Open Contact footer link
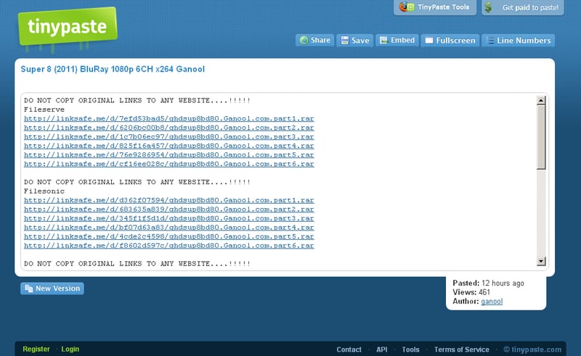 point(349,349)
